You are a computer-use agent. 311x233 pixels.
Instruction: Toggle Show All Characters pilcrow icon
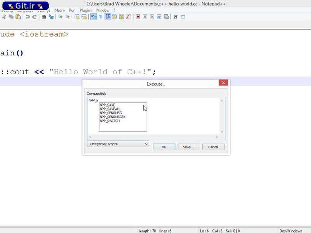pos(101,17)
